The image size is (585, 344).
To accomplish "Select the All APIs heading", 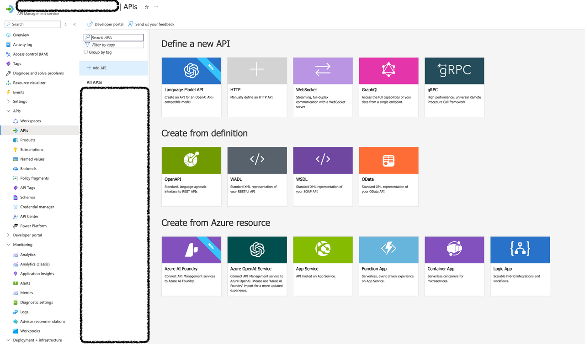I will point(95,82).
